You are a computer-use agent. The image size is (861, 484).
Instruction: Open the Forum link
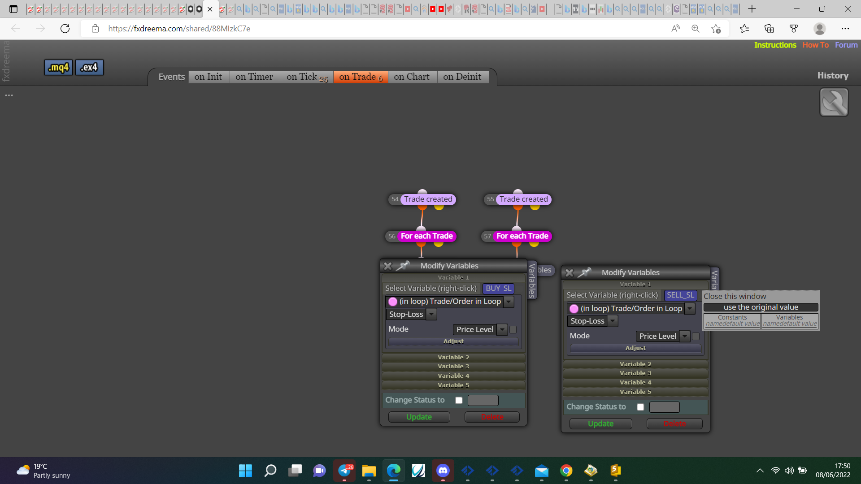846,45
